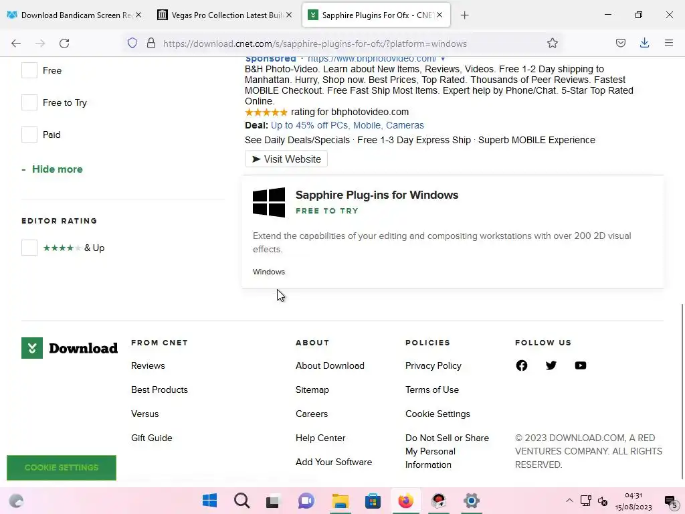Screen dimensions: 685x514
Task: Click the green Download logo icon
Action: tap(32, 348)
